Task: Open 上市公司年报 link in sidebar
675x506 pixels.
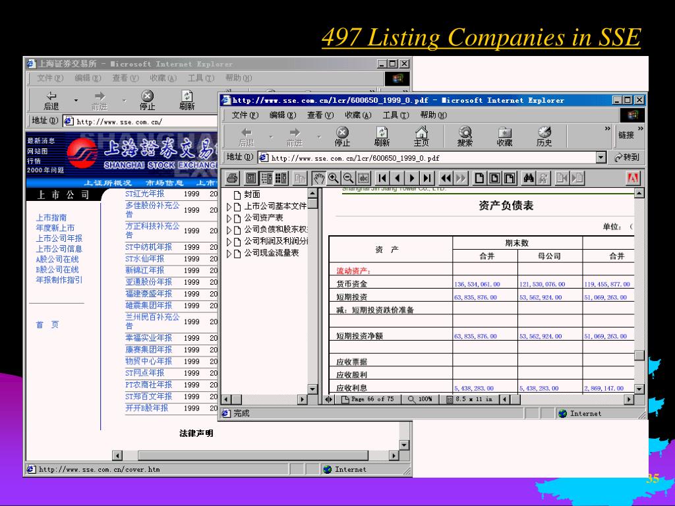Action: 59,239
